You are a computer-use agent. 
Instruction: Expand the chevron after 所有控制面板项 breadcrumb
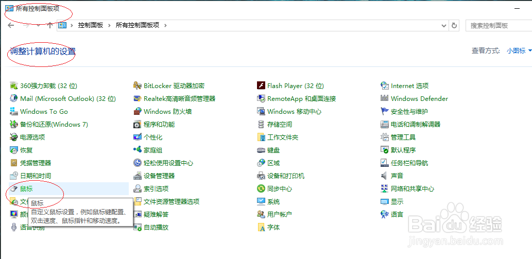165,25
